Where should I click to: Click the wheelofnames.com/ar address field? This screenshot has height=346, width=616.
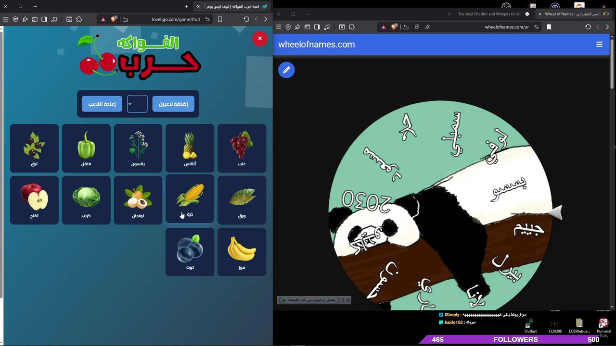(x=507, y=27)
